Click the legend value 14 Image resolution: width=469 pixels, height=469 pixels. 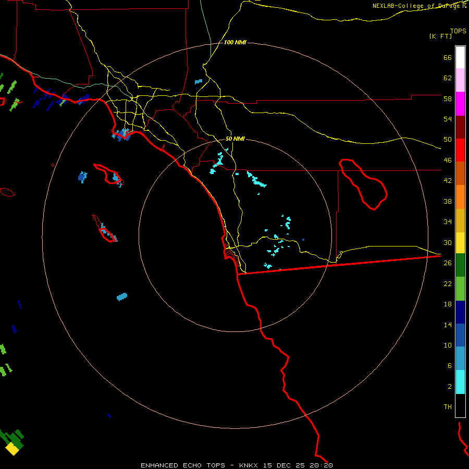(x=448, y=325)
